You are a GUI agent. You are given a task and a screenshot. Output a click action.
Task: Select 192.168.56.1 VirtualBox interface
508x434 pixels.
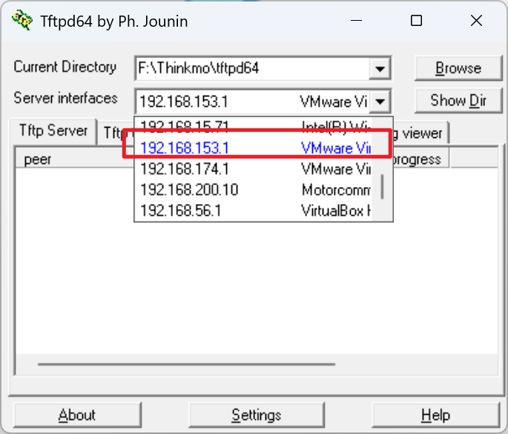coord(253,211)
